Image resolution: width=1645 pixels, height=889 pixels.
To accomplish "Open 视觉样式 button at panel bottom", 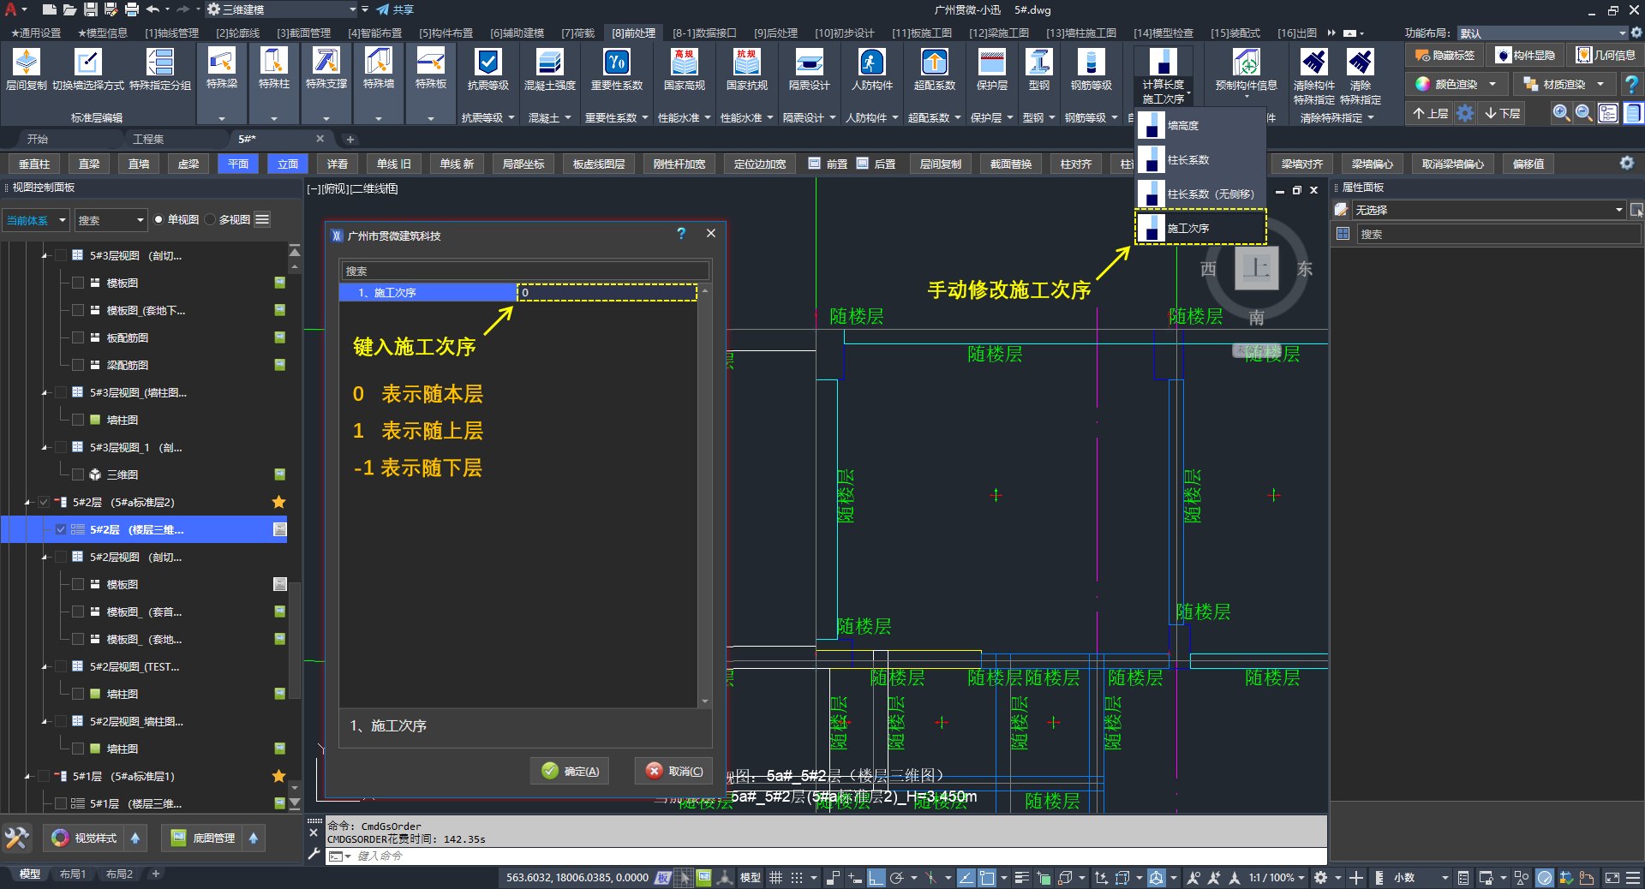I will pyautogui.click(x=84, y=838).
